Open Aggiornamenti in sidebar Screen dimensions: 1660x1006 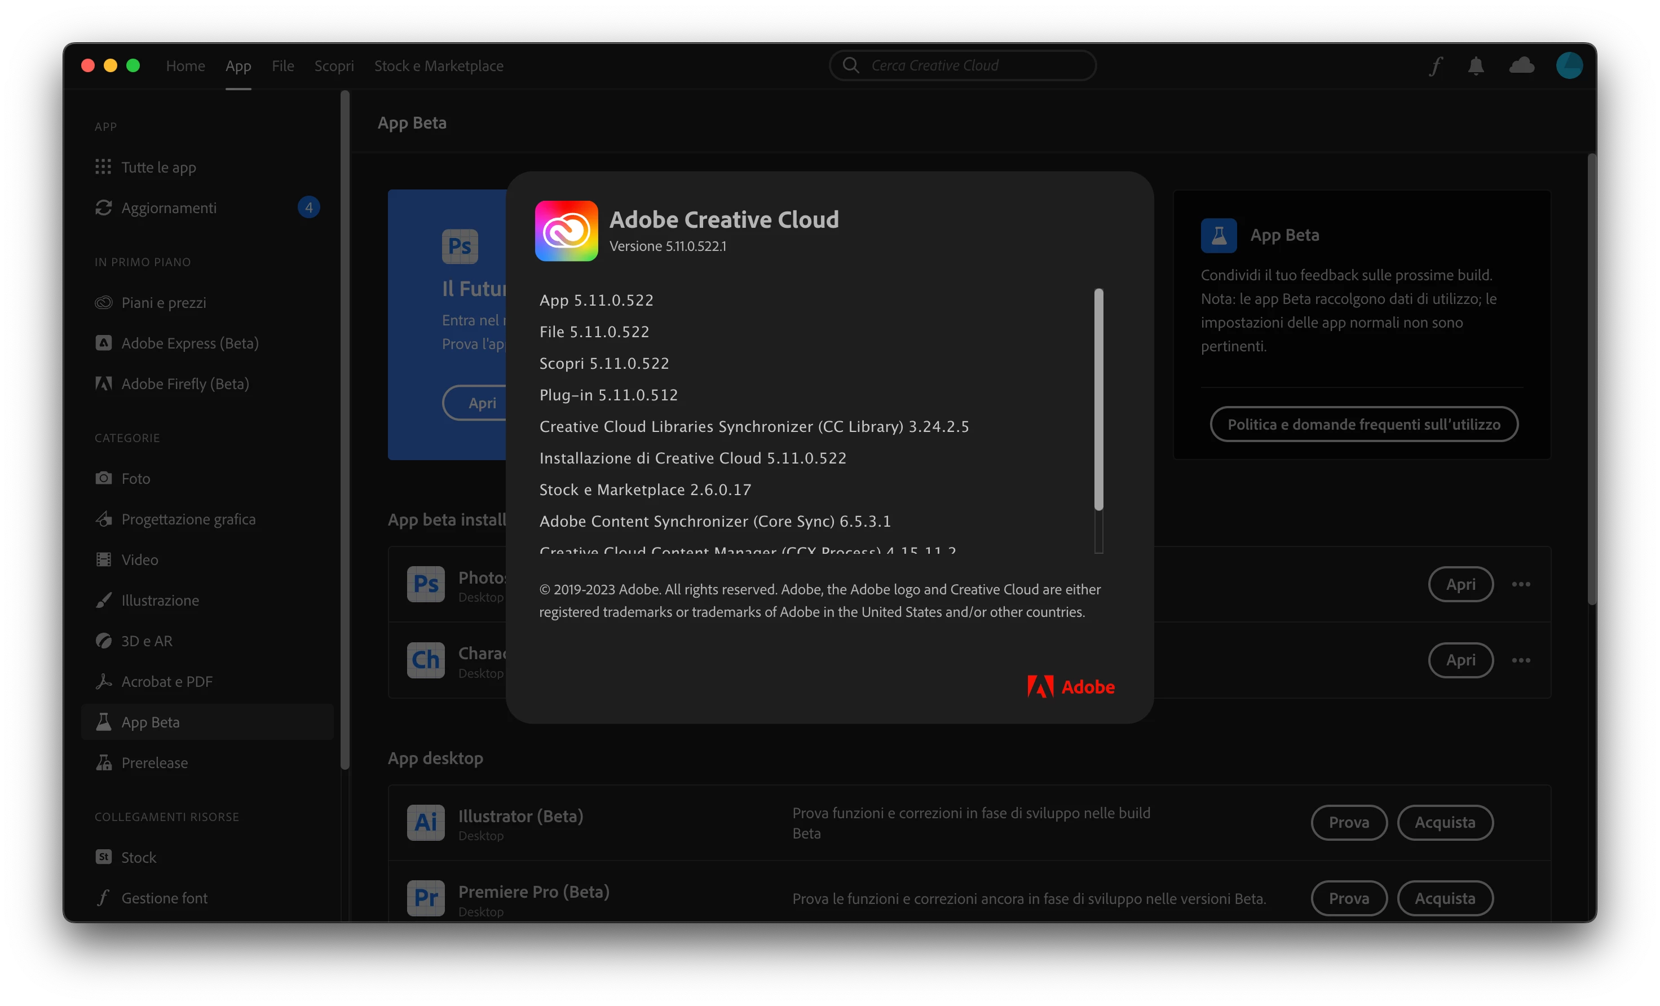point(169,208)
